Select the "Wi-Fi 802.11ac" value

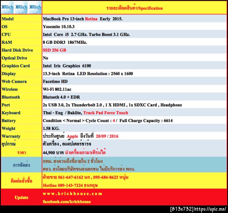point(57,90)
